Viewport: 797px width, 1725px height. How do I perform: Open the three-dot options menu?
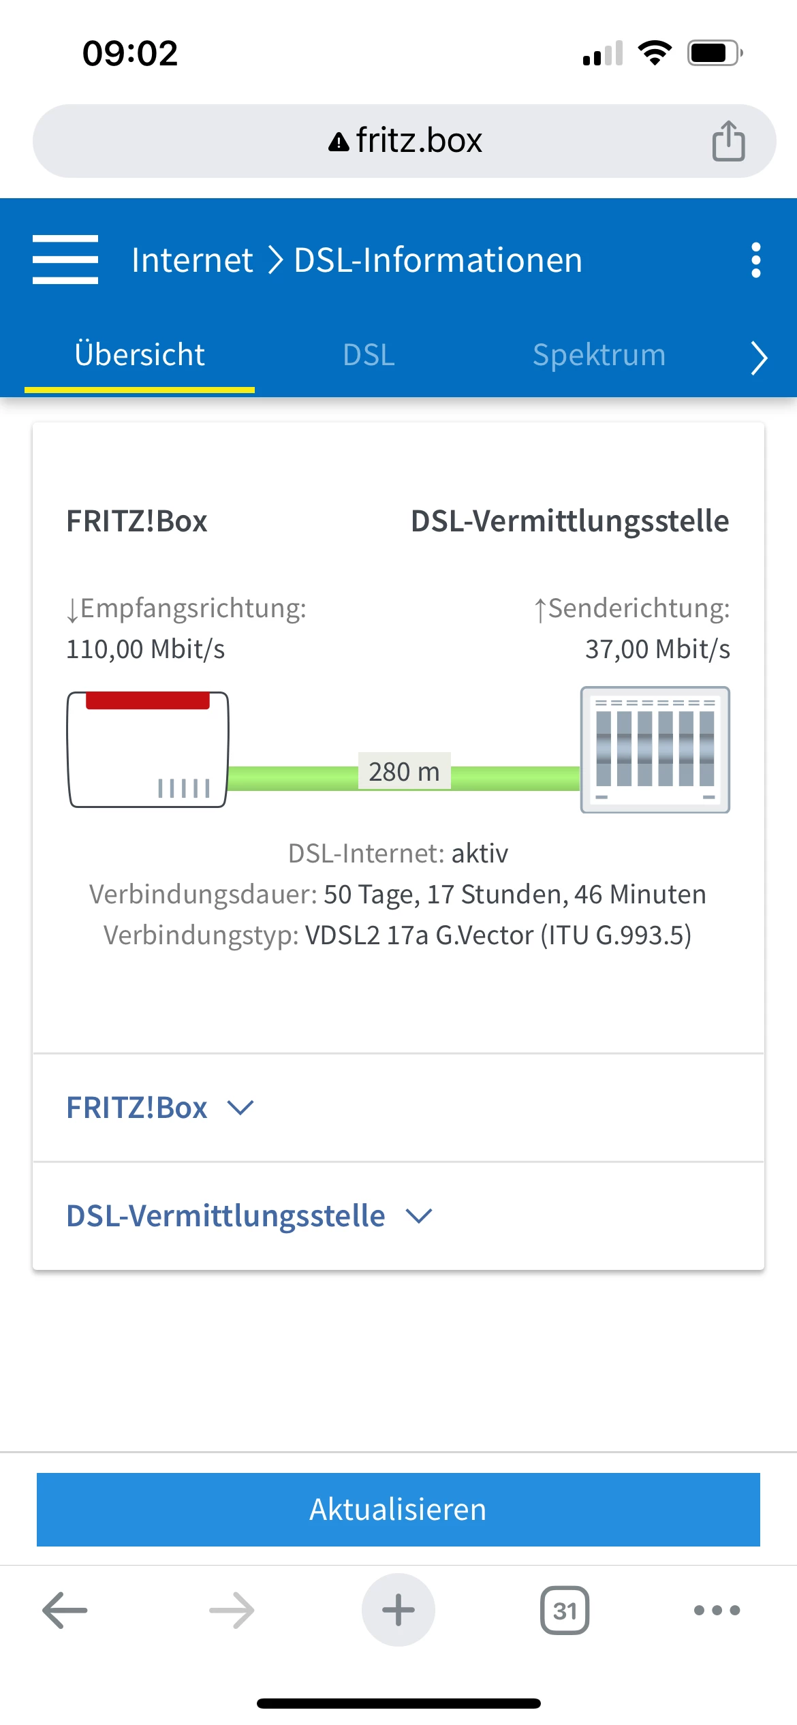[755, 260]
